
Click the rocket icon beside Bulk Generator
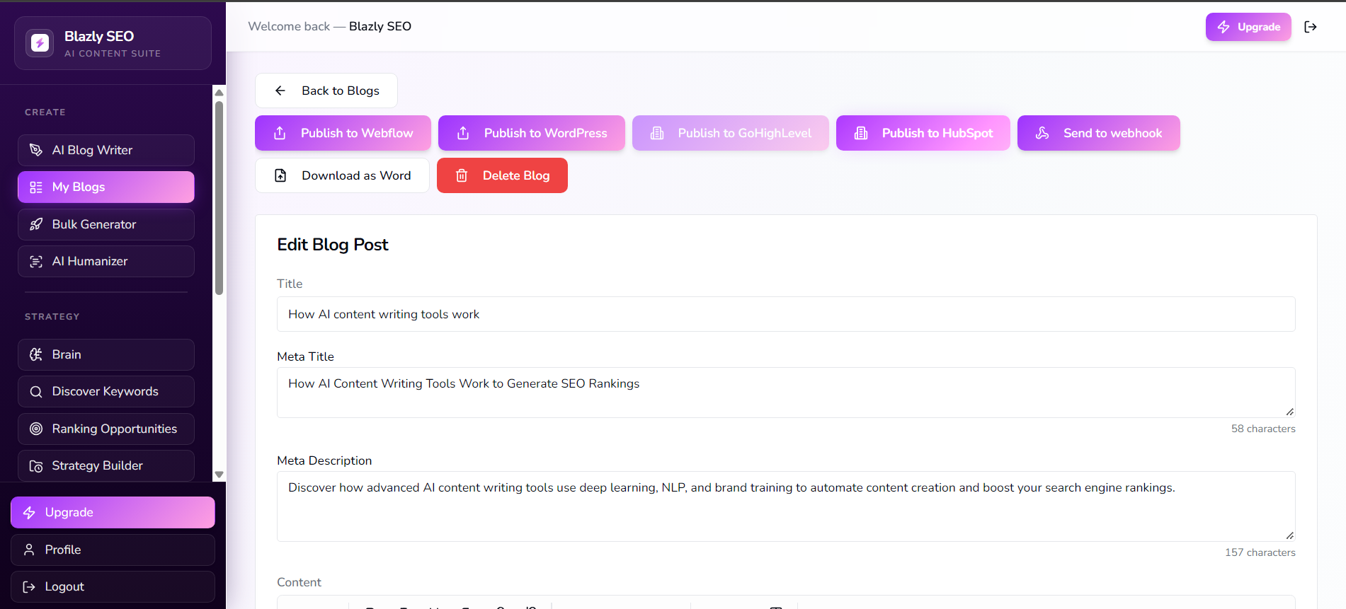36,224
